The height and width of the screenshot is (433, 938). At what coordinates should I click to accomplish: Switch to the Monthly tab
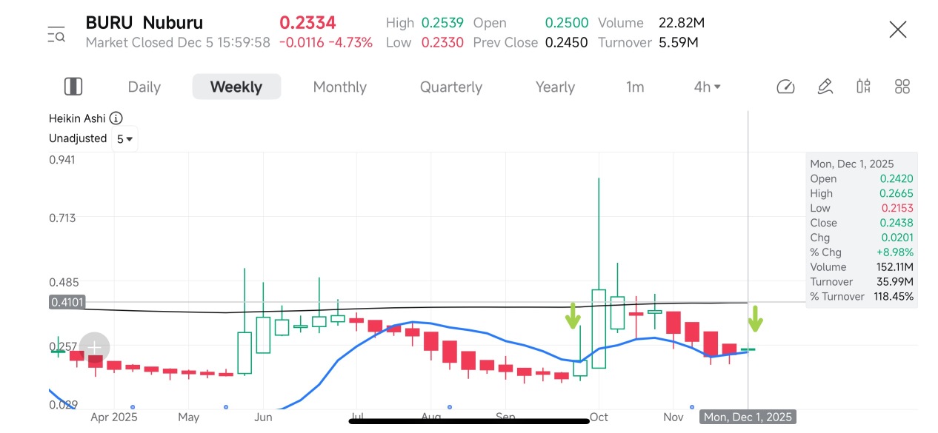pyautogui.click(x=340, y=87)
